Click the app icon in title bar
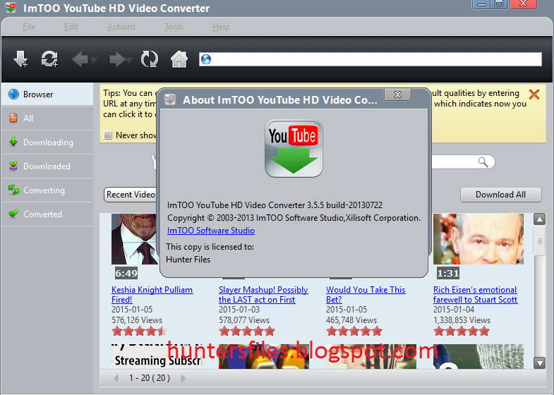Viewport: 554px width, 395px height. [11, 7]
